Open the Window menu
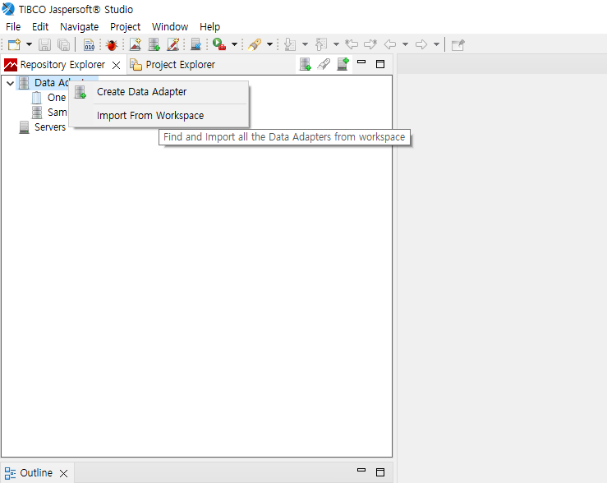The image size is (607, 483). coord(170,27)
